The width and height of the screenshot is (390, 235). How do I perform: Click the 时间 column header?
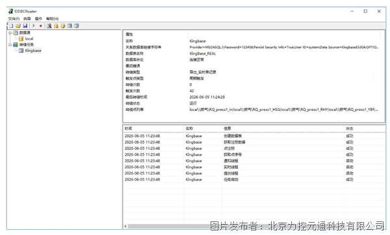[x=128, y=129]
